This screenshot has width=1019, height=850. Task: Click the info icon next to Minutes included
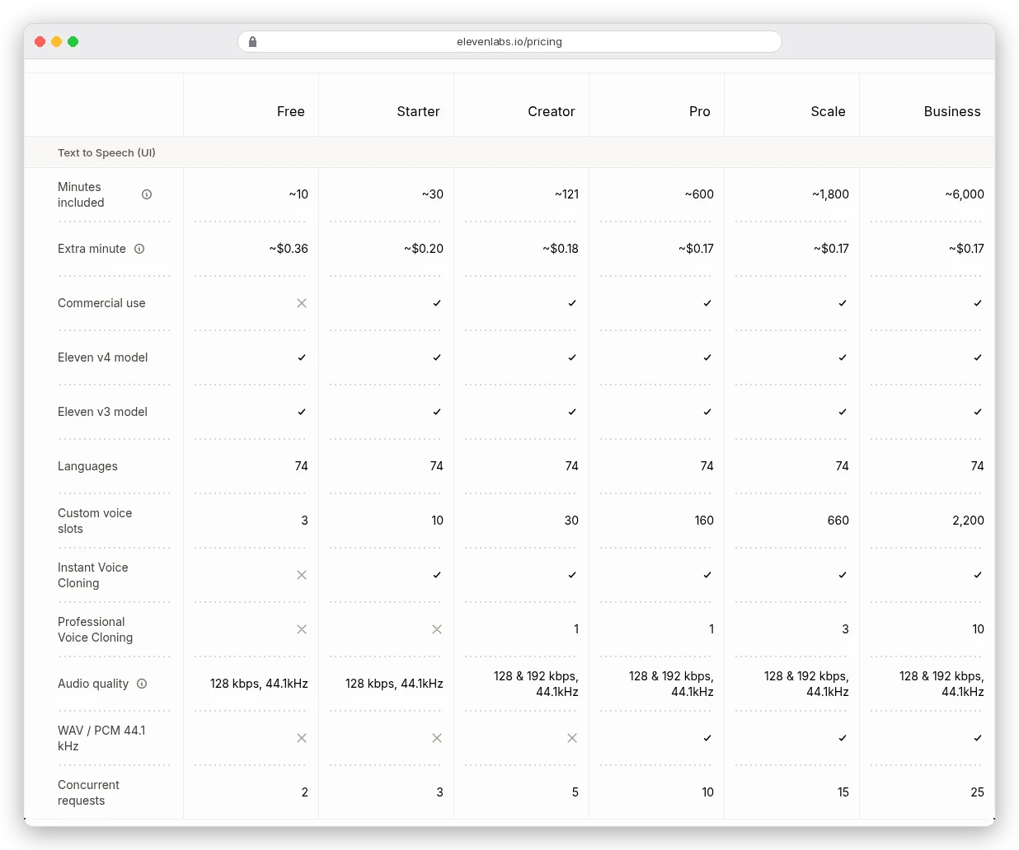147,194
